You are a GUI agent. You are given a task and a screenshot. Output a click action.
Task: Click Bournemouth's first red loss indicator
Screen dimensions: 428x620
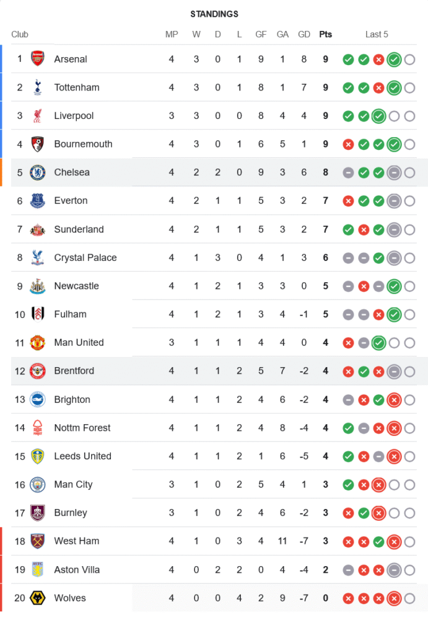pos(348,144)
